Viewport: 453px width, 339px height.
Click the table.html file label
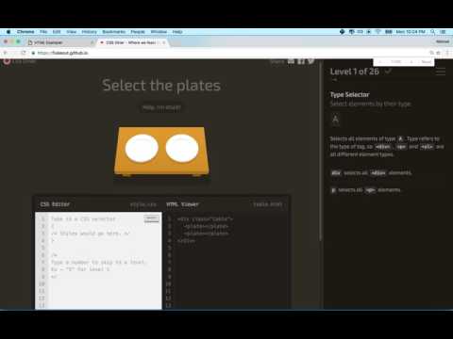(267, 204)
